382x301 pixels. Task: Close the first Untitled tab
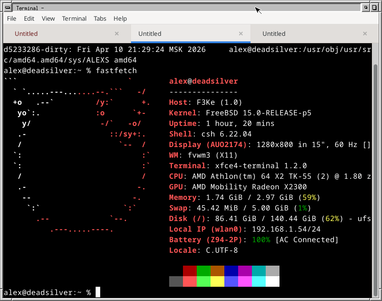117,34
